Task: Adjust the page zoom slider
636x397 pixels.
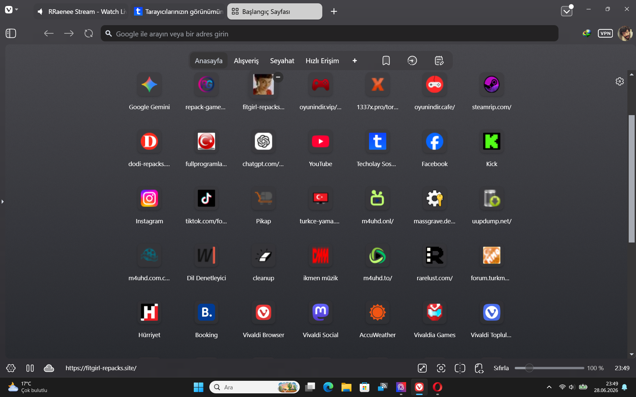Action: point(549,368)
